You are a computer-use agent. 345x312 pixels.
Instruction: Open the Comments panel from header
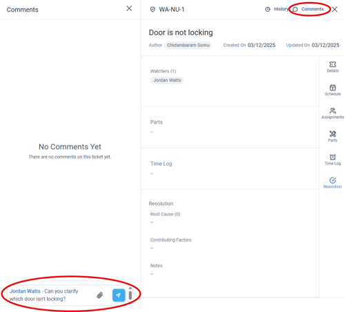(x=308, y=9)
